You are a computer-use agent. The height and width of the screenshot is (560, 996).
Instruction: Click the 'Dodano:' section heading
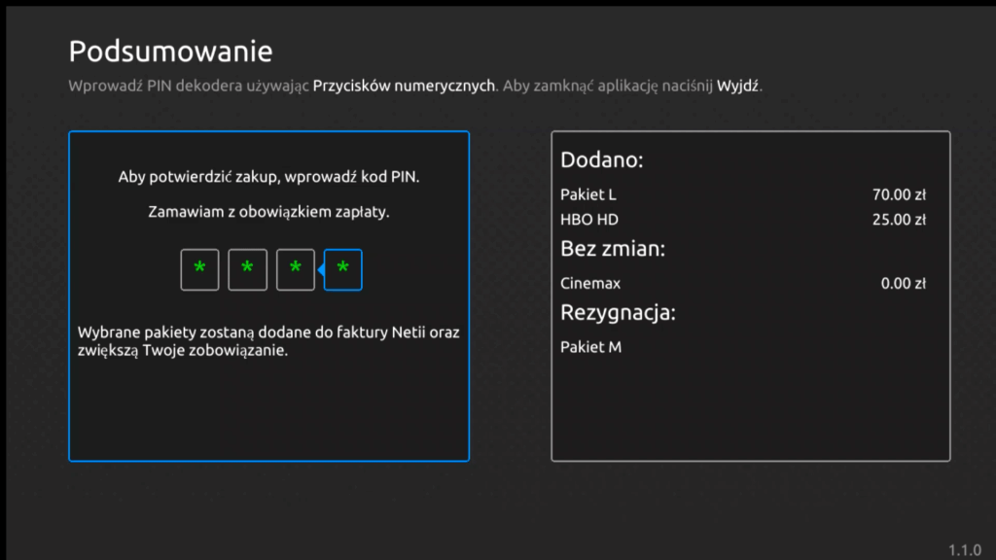pos(602,160)
